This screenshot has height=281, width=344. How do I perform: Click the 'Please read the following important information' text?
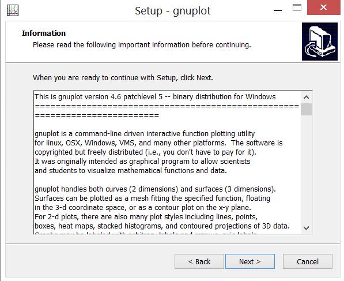pyautogui.click(x=142, y=45)
